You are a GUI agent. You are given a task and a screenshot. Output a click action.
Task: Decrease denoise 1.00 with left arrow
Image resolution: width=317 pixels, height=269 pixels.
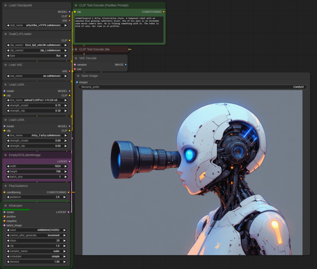[8, 262]
